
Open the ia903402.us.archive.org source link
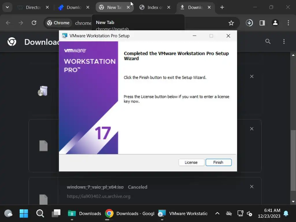tap(99, 196)
